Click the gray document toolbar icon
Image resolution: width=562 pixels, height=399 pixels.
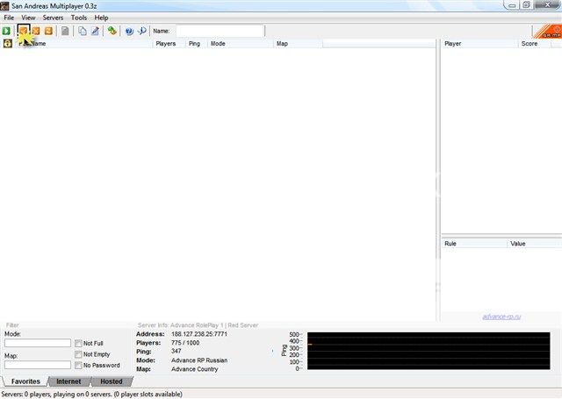65,31
